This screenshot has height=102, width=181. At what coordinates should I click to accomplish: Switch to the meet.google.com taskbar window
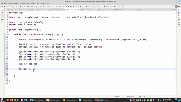(69, 100)
